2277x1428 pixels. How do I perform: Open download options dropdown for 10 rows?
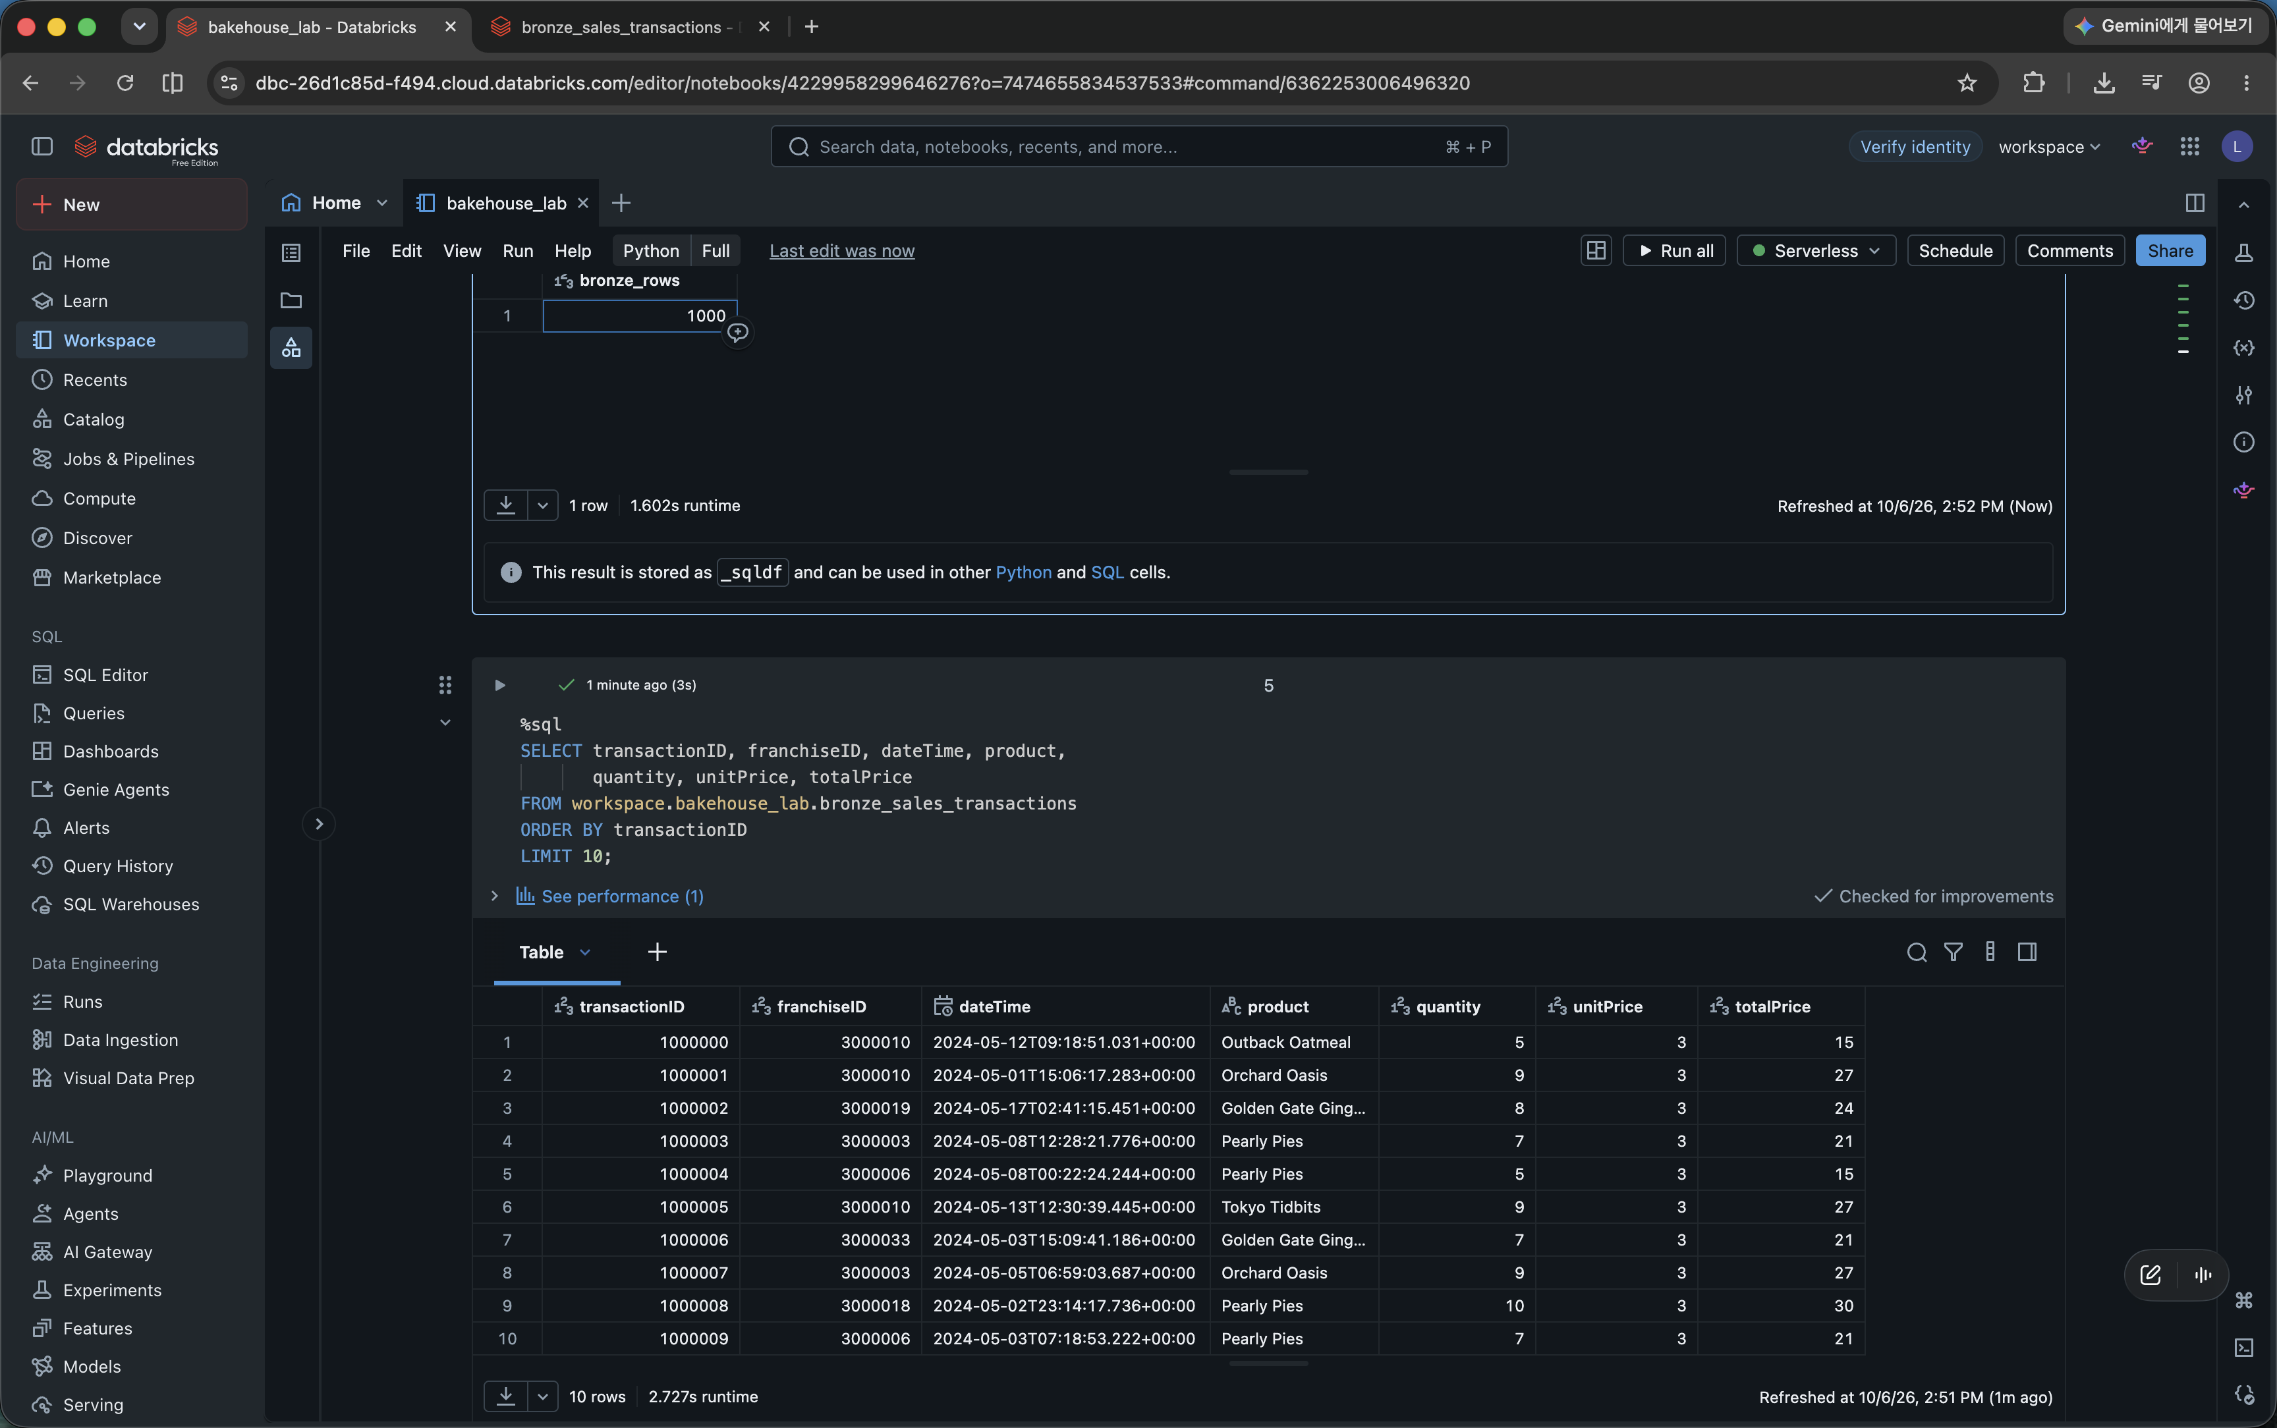542,1397
